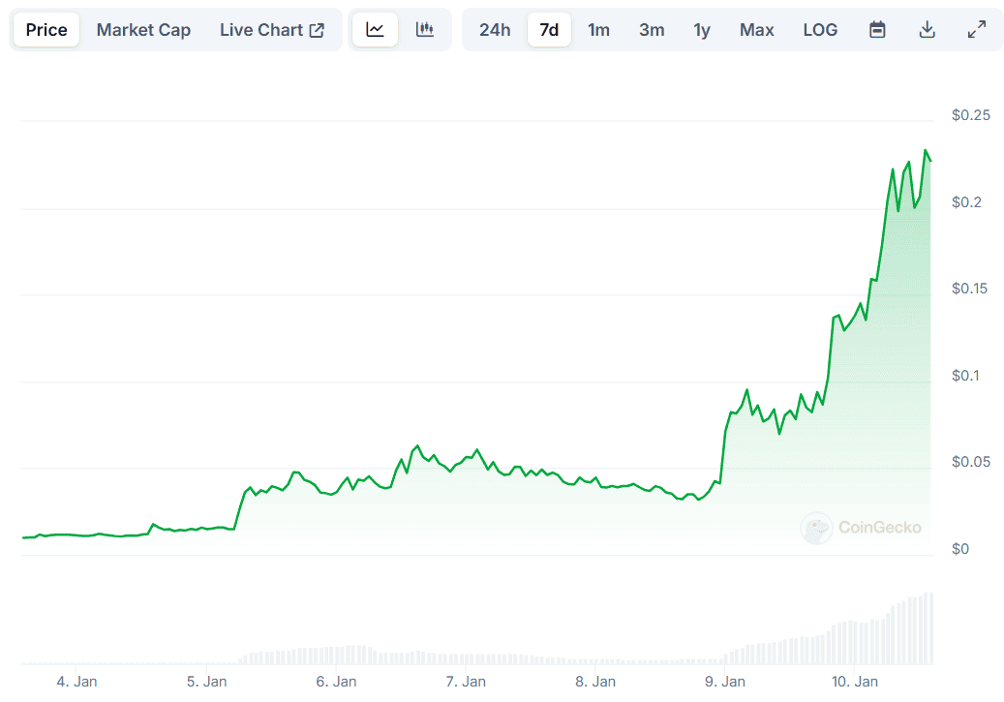1004x702 pixels.
Task: Download the chart data
Action: (927, 30)
